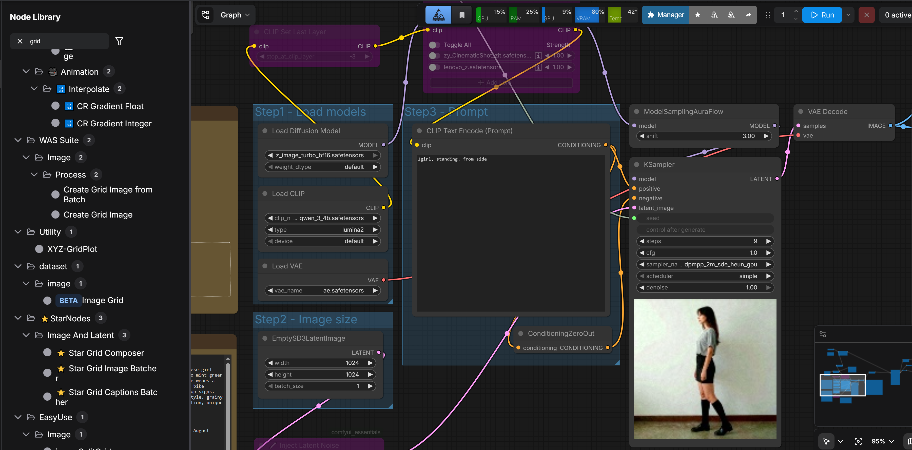The height and width of the screenshot is (450, 912).
Task: Click the star icon of Star Grid Captions Batcher
Action: pos(61,392)
